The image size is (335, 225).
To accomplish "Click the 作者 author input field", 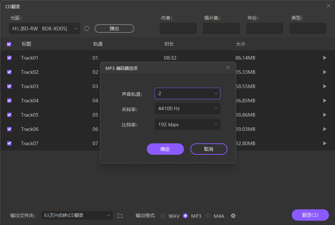I will (178, 29).
